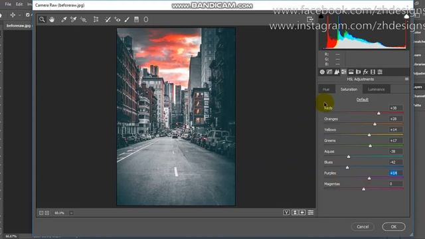Click the histogram display
This screenshot has height=239, width=425.
(364, 32)
